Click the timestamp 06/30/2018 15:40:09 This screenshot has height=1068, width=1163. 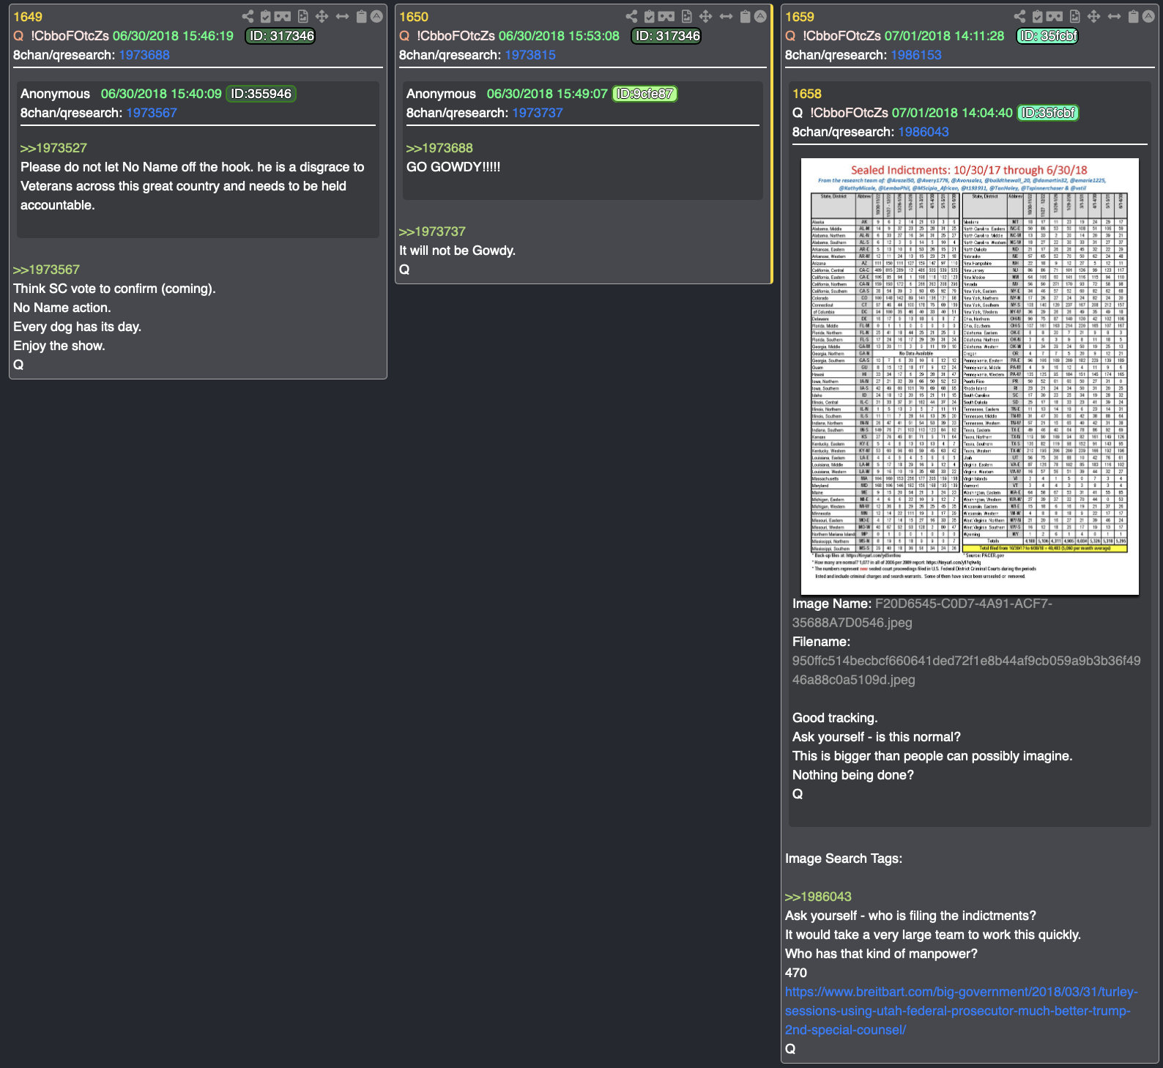[161, 94]
